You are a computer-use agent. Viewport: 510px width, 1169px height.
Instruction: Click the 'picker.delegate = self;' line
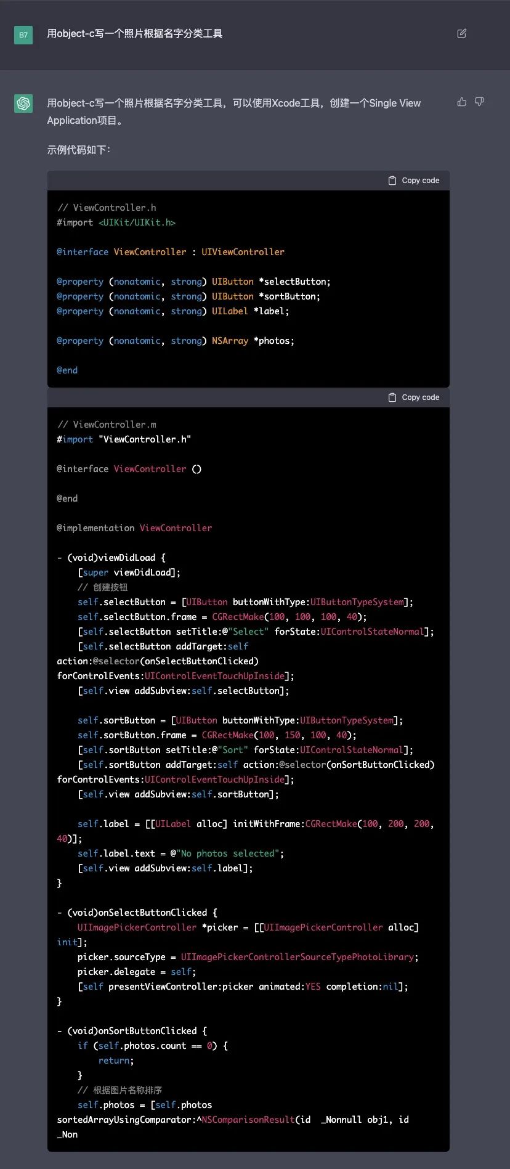click(137, 972)
